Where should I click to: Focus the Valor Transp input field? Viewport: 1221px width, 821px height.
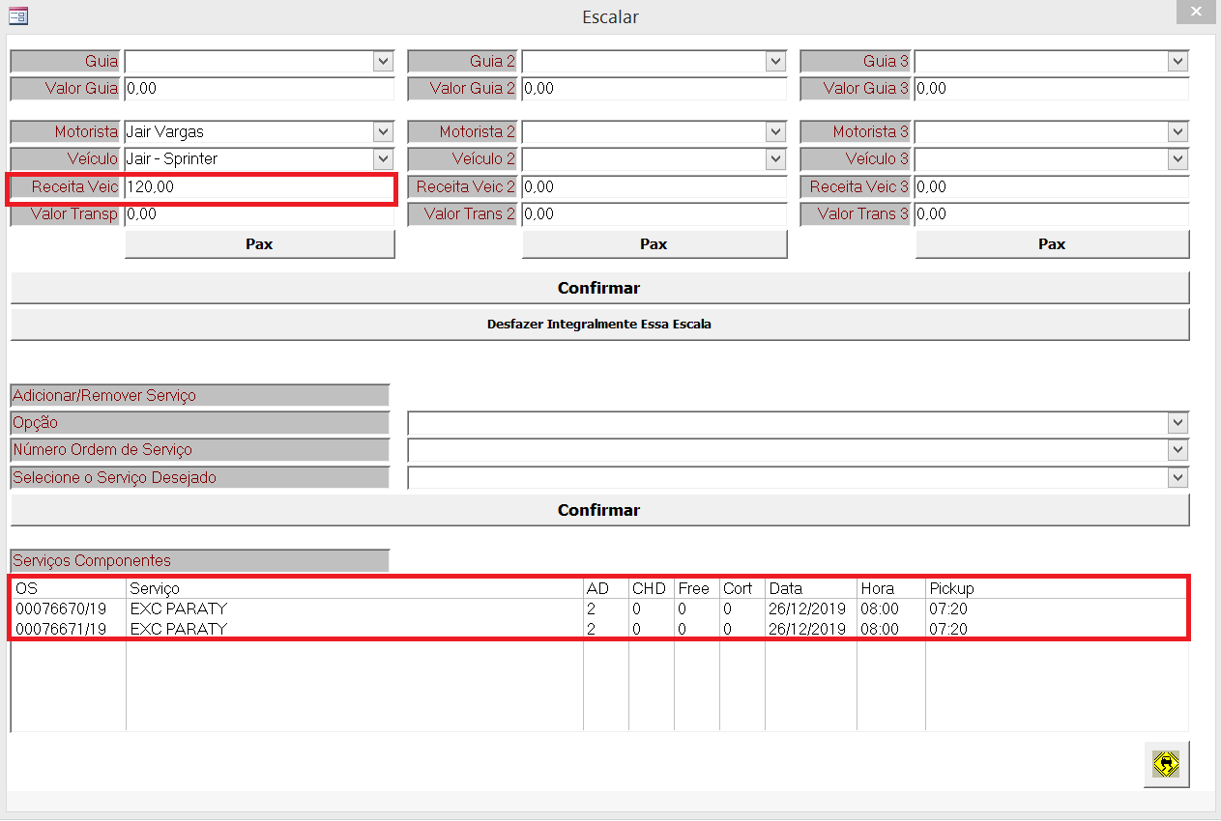(x=258, y=214)
